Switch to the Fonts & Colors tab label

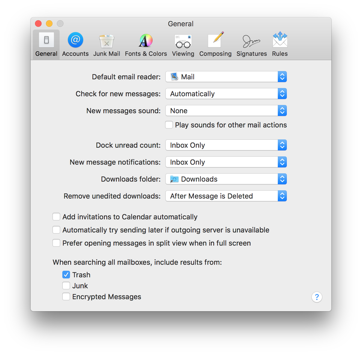point(146,54)
